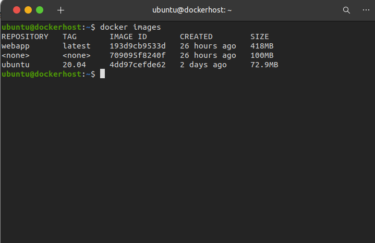375x243 pixels.
Task: Open the three-dot more options menu
Action: (x=366, y=10)
